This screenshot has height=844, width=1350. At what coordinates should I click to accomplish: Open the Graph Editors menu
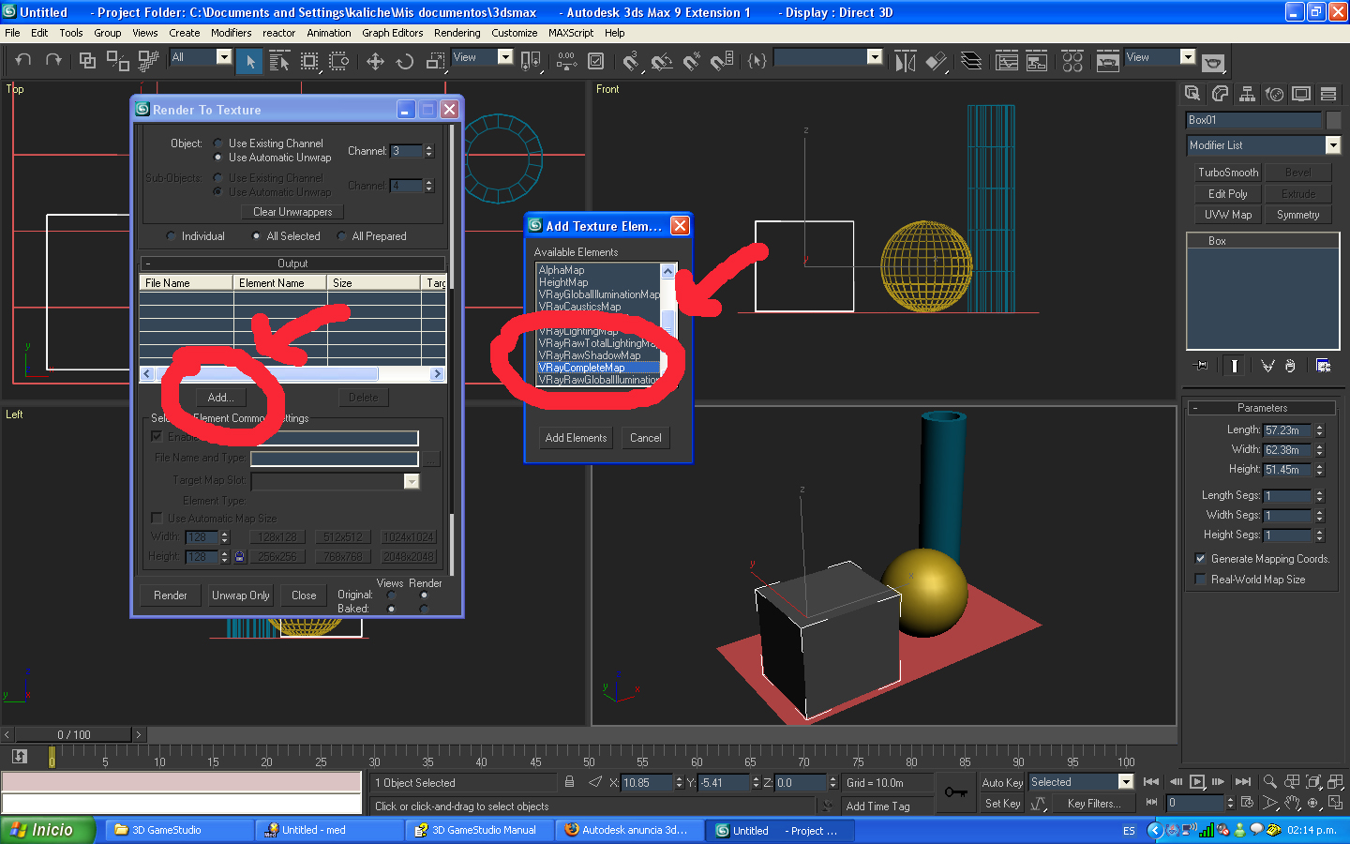pyautogui.click(x=393, y=33)
